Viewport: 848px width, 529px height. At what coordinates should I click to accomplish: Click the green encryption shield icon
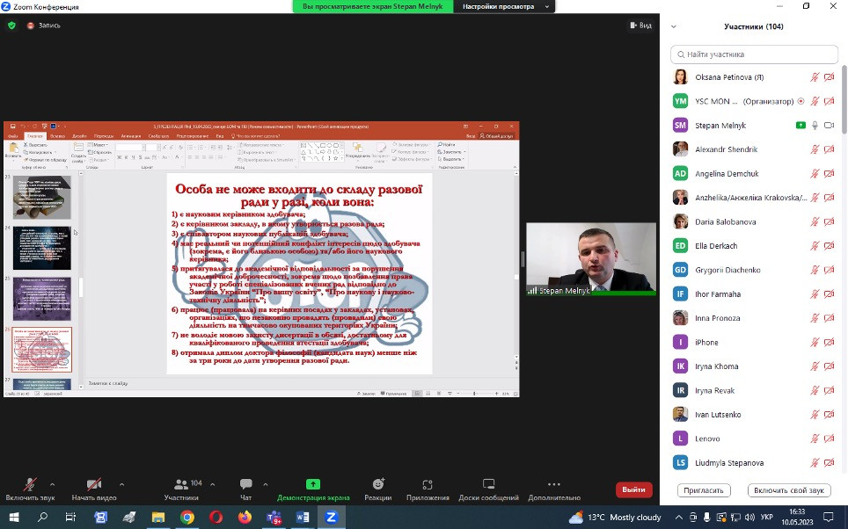(x=12, y=25)
